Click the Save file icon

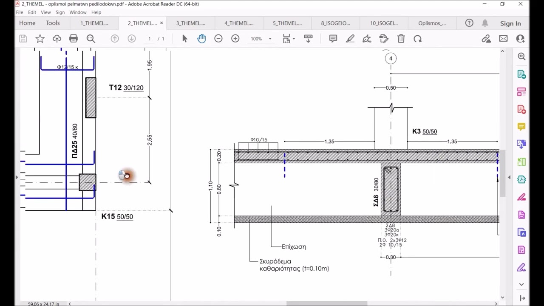click(x=23, y=39)
